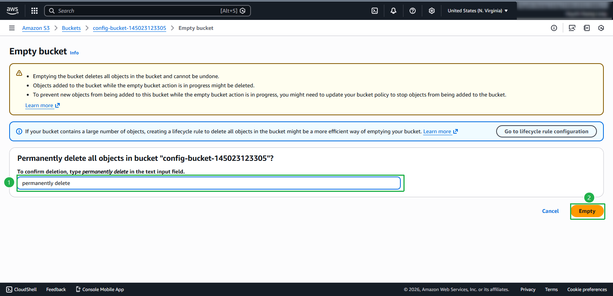The image size is (613, 296).
Task: Cancel emptying the bucket
Action: coord(550,211)
